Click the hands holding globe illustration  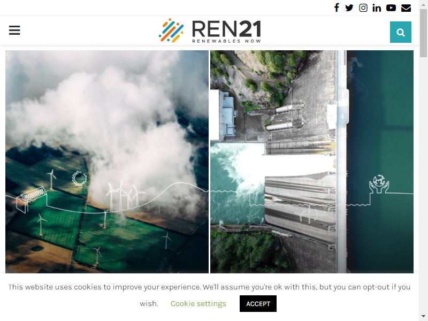[379, 184]
